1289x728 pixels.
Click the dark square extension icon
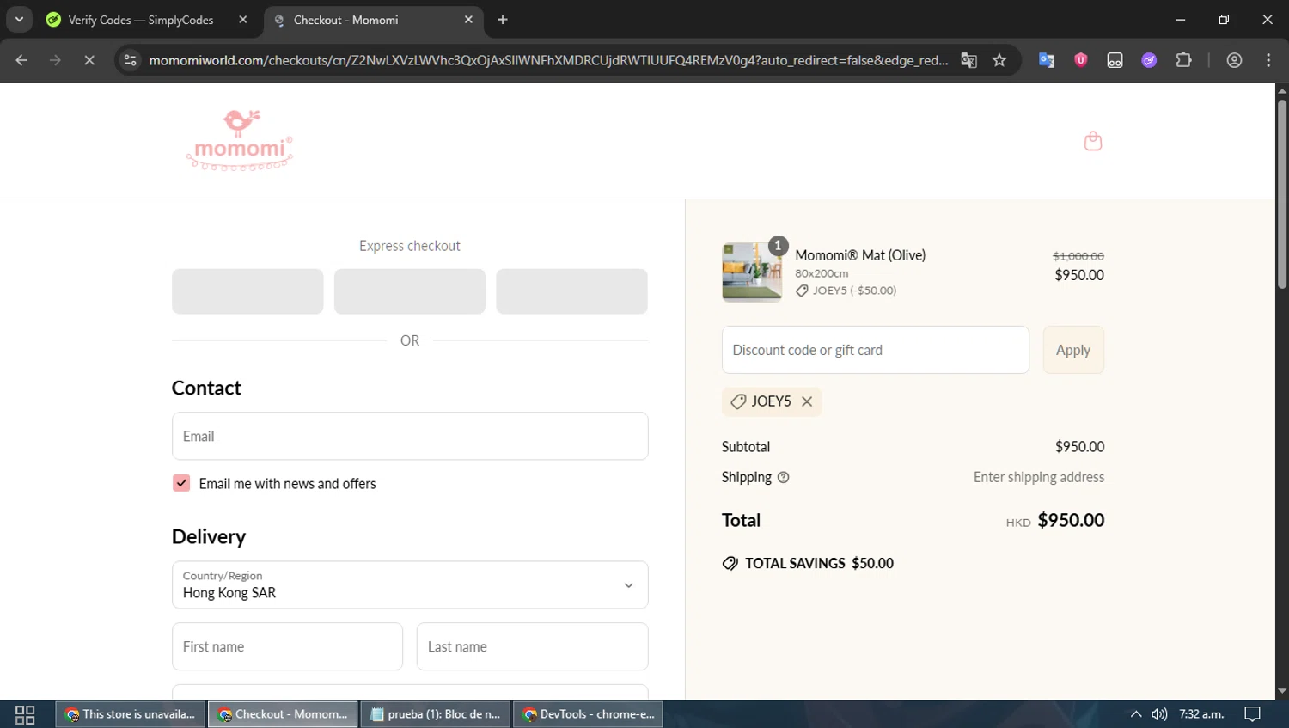coord(1115,60)
